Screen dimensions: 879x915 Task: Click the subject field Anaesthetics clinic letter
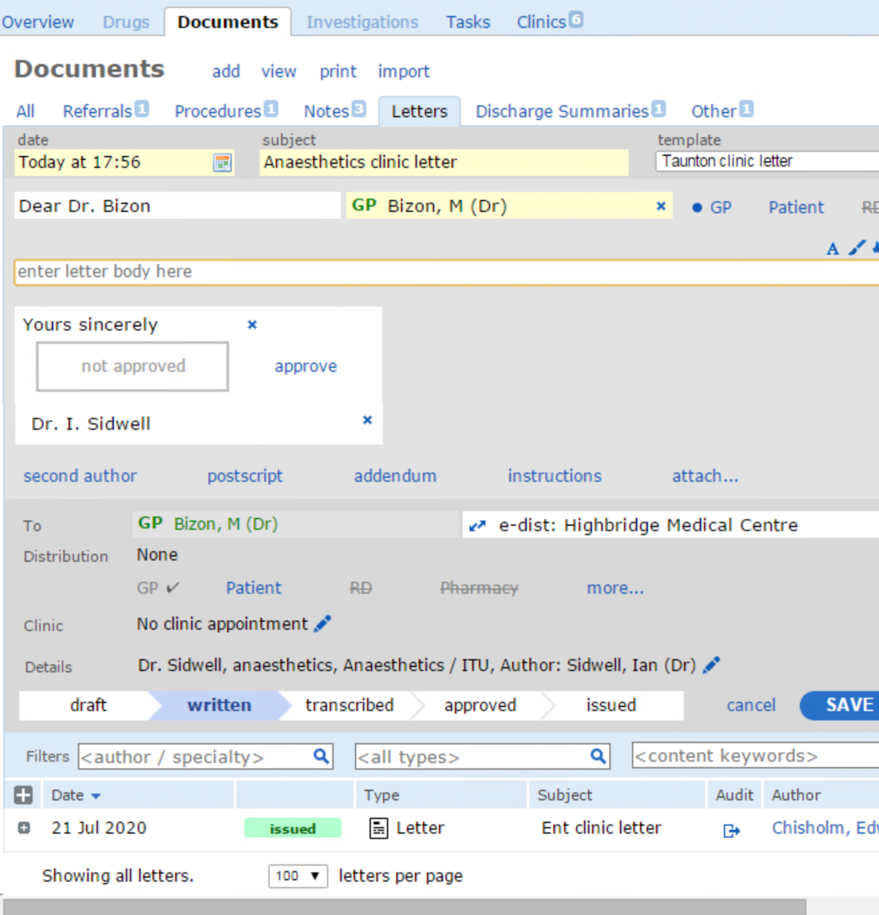(x=443, y=162)
